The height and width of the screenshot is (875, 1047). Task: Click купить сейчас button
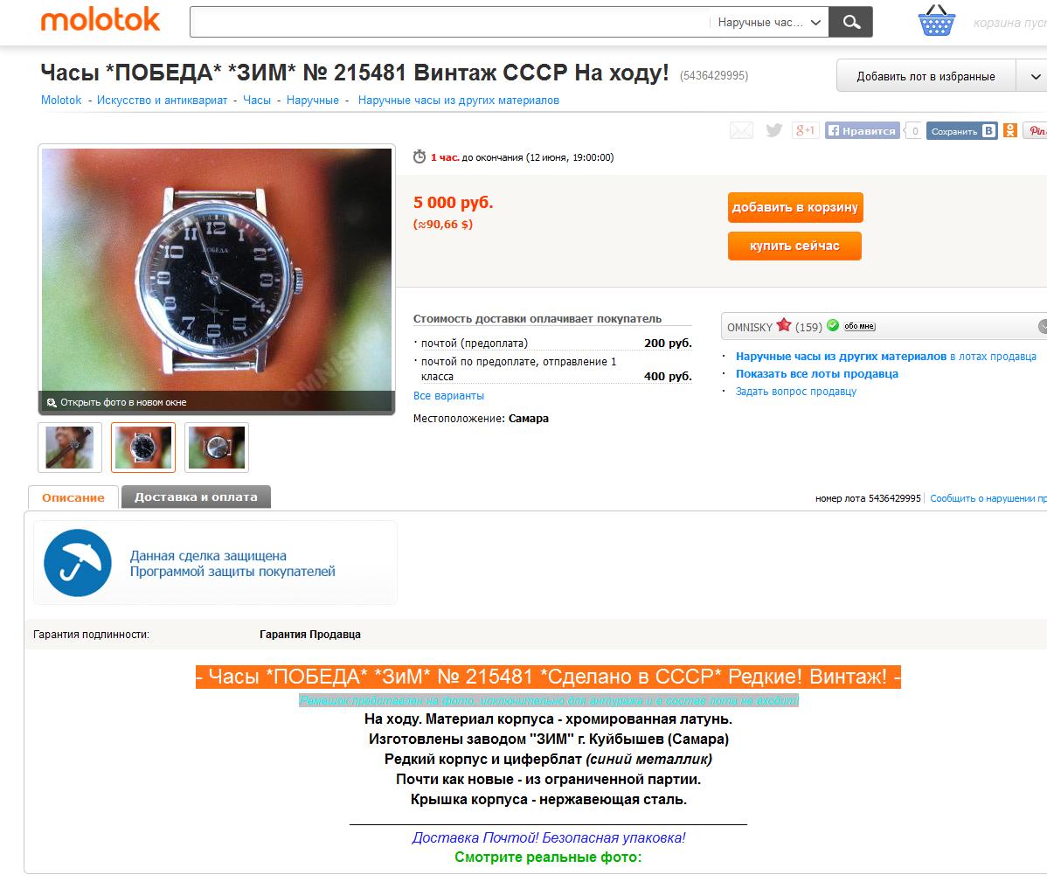click(x=794, y=246)
